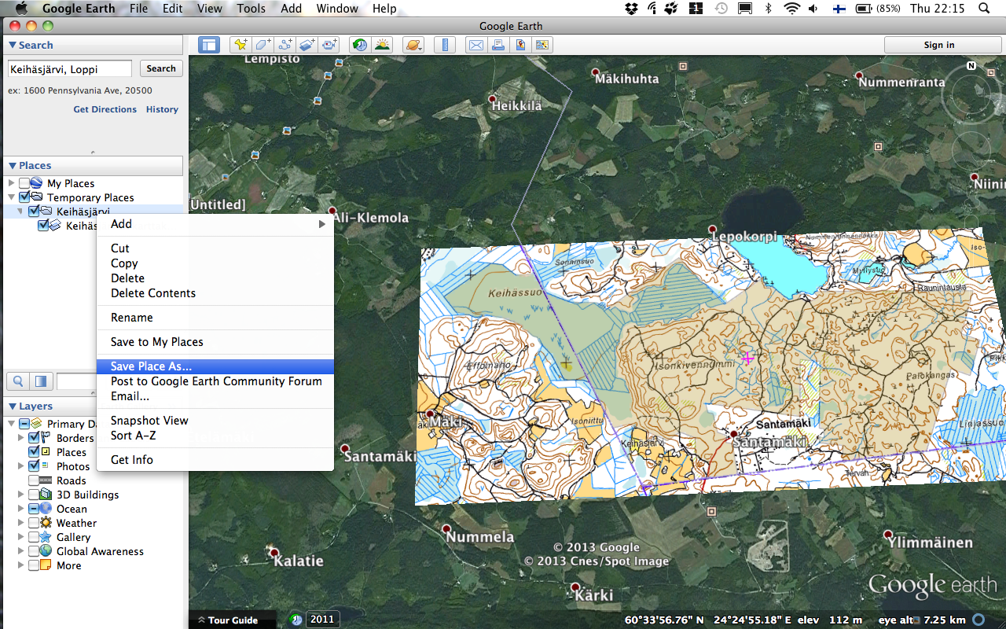The height and width of the screenshot is (629, 1006).
Task: Toggle the Temporary Places checkbox
Action: pyautogui.click(x=24, y=197)
